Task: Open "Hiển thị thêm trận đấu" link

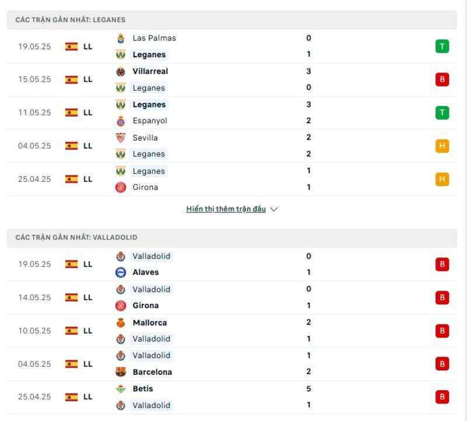Action: coord(226,209)
